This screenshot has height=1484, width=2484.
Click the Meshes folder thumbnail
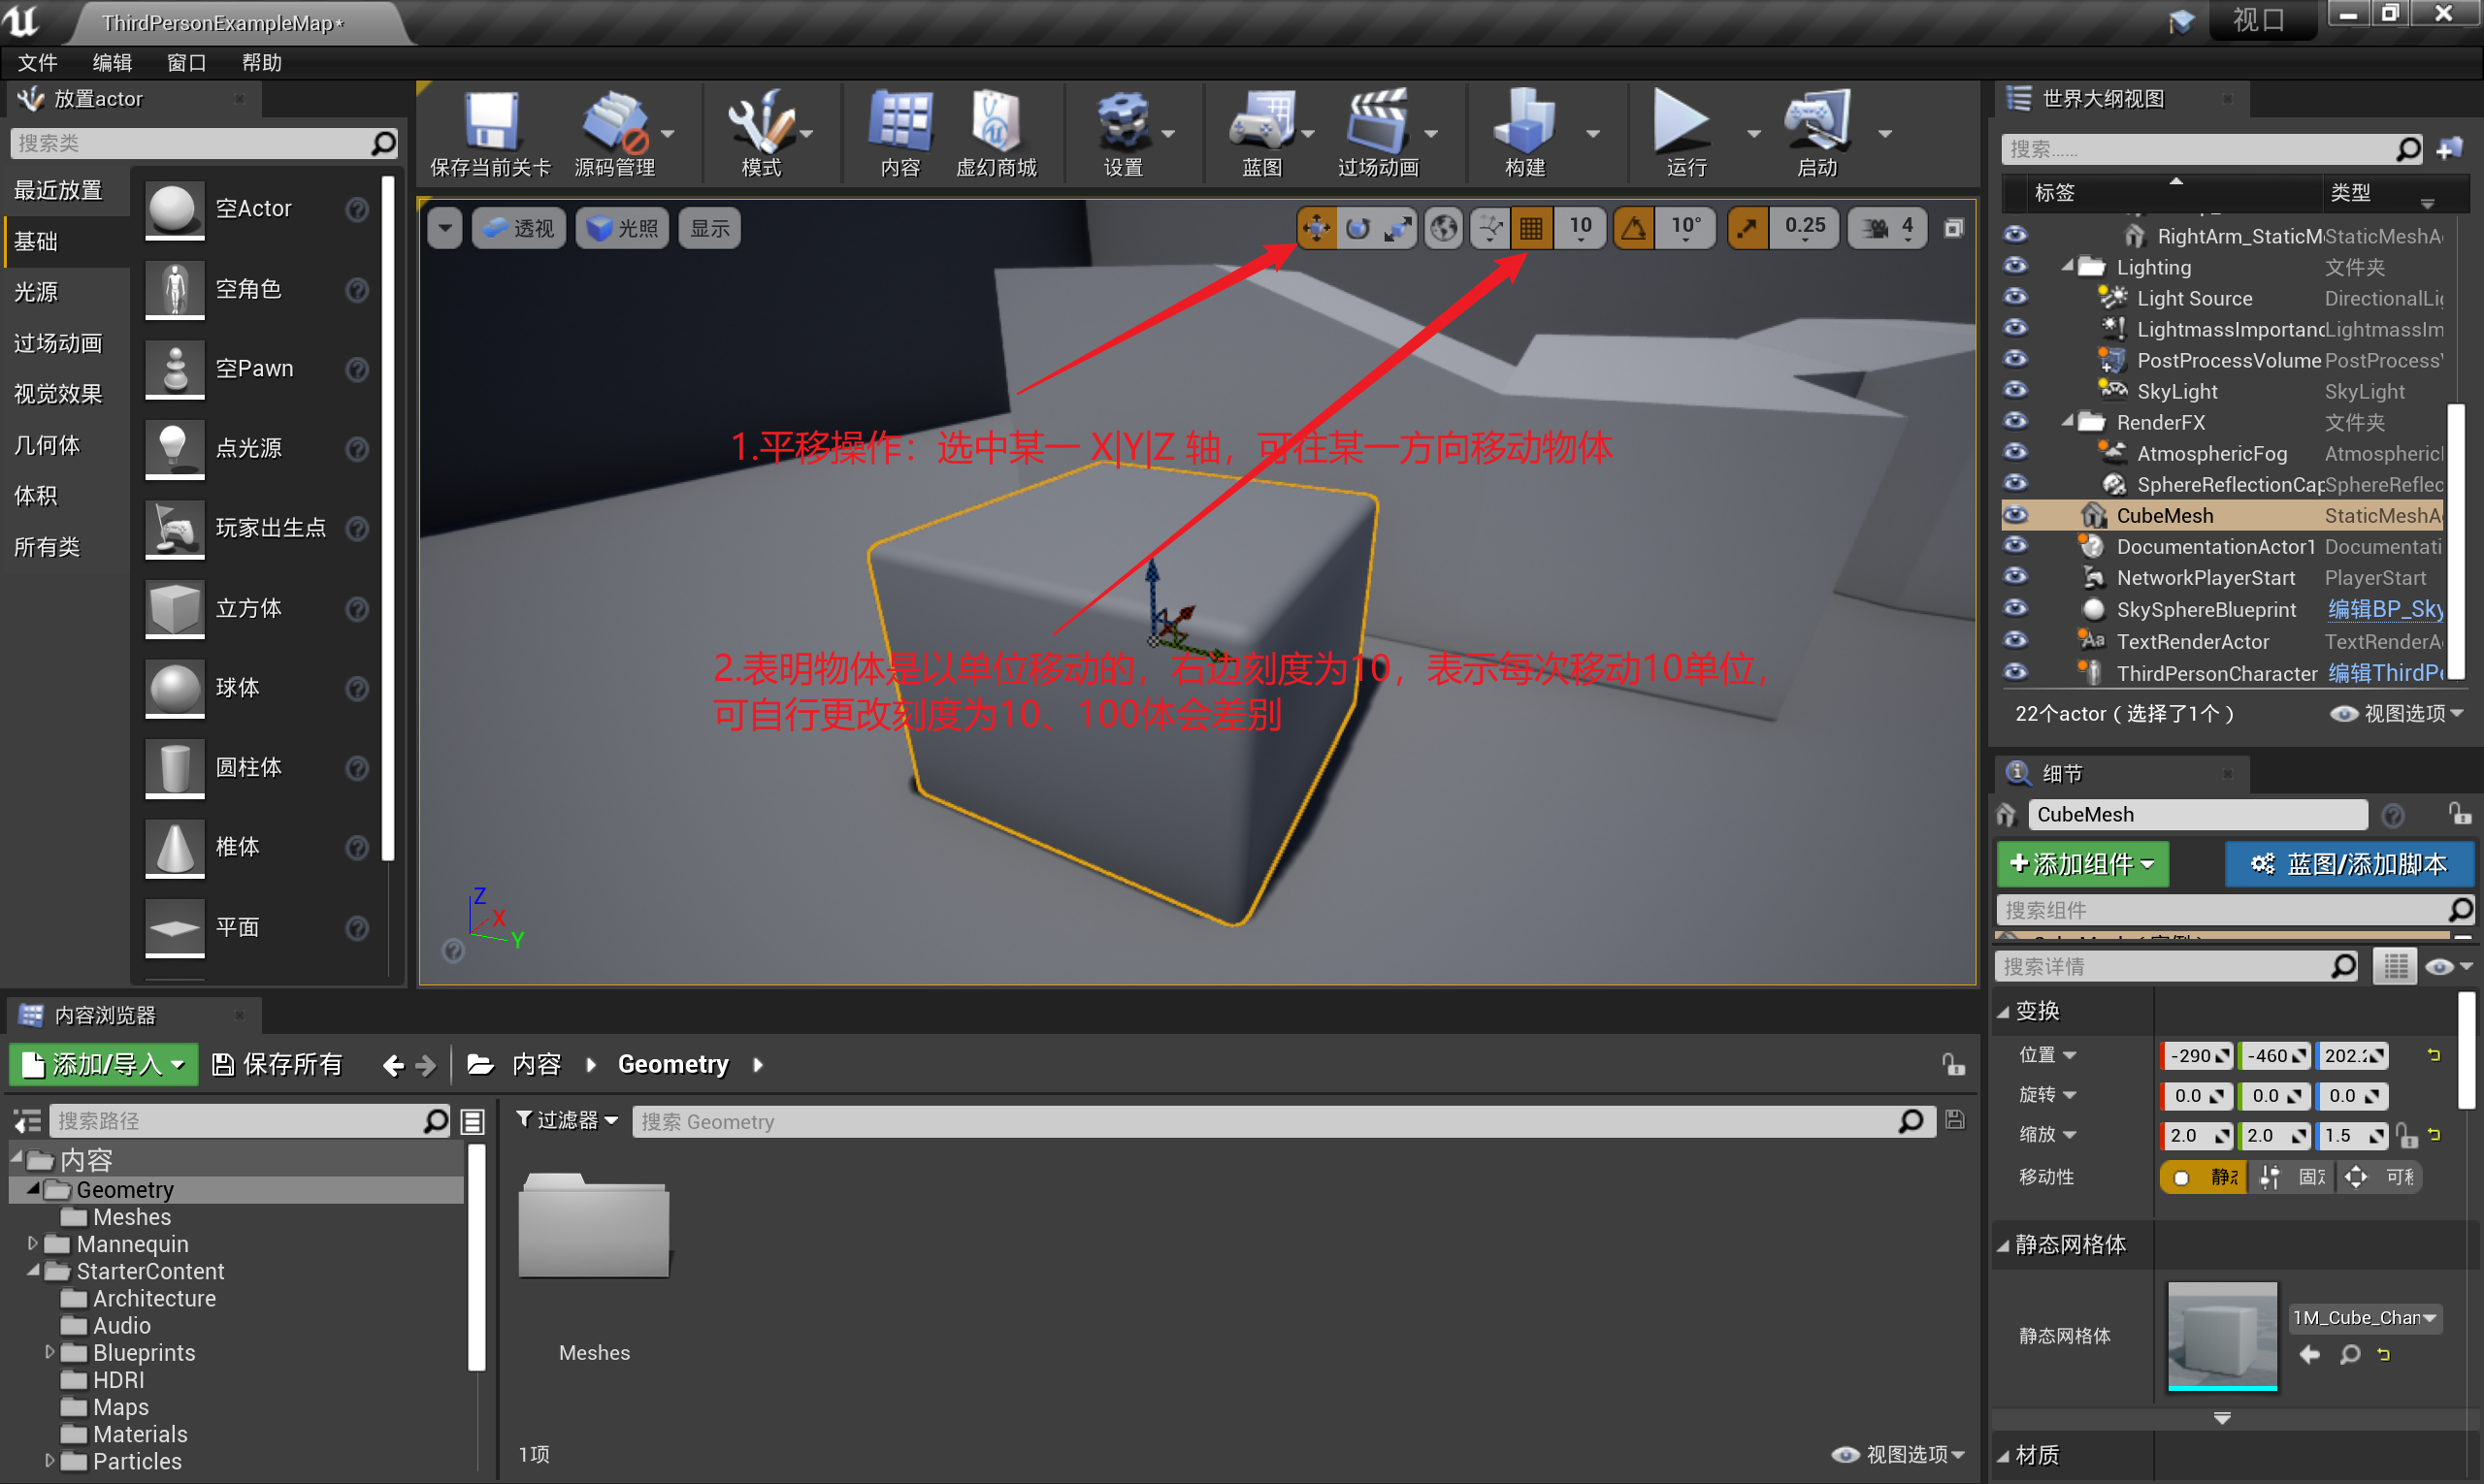[593, 1226]
